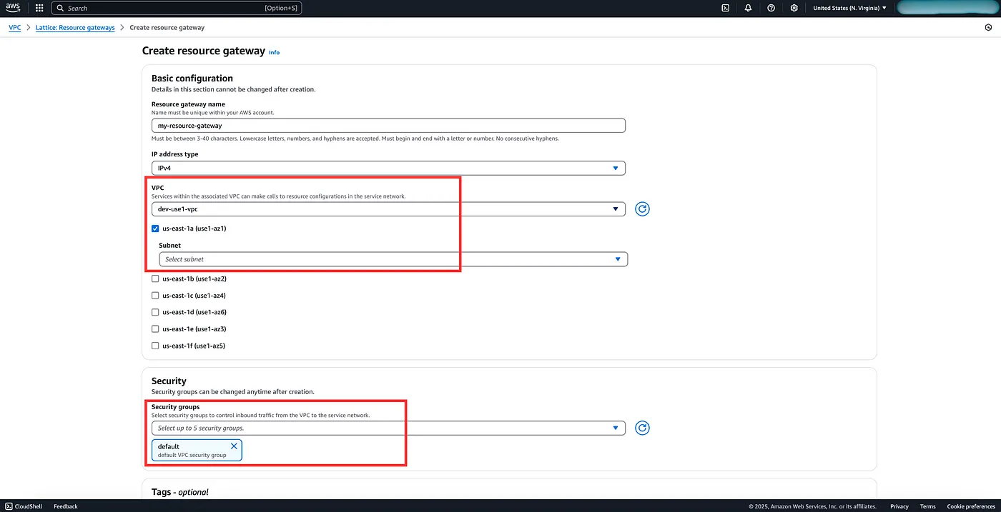
Task: Check us-east-1f (use1-az5) availability zone
Action: [x=155, y=346]
